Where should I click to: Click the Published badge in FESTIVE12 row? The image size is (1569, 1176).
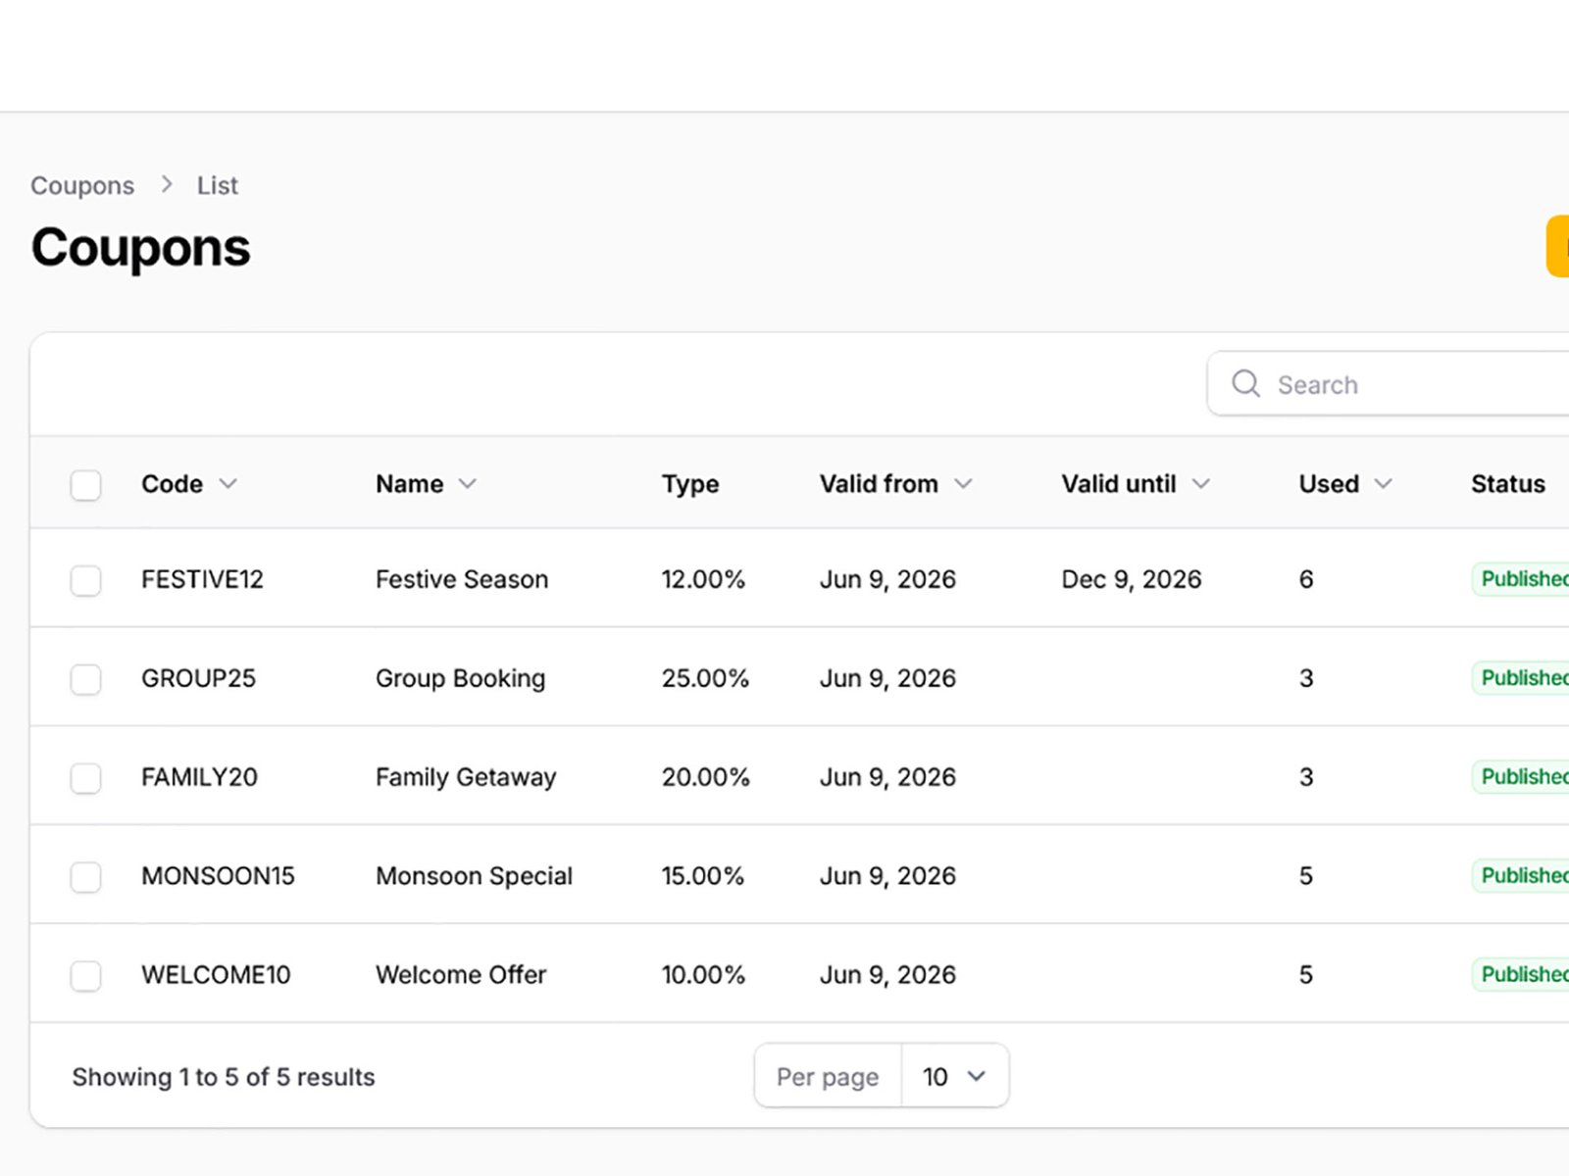(x=1521, y=579)
